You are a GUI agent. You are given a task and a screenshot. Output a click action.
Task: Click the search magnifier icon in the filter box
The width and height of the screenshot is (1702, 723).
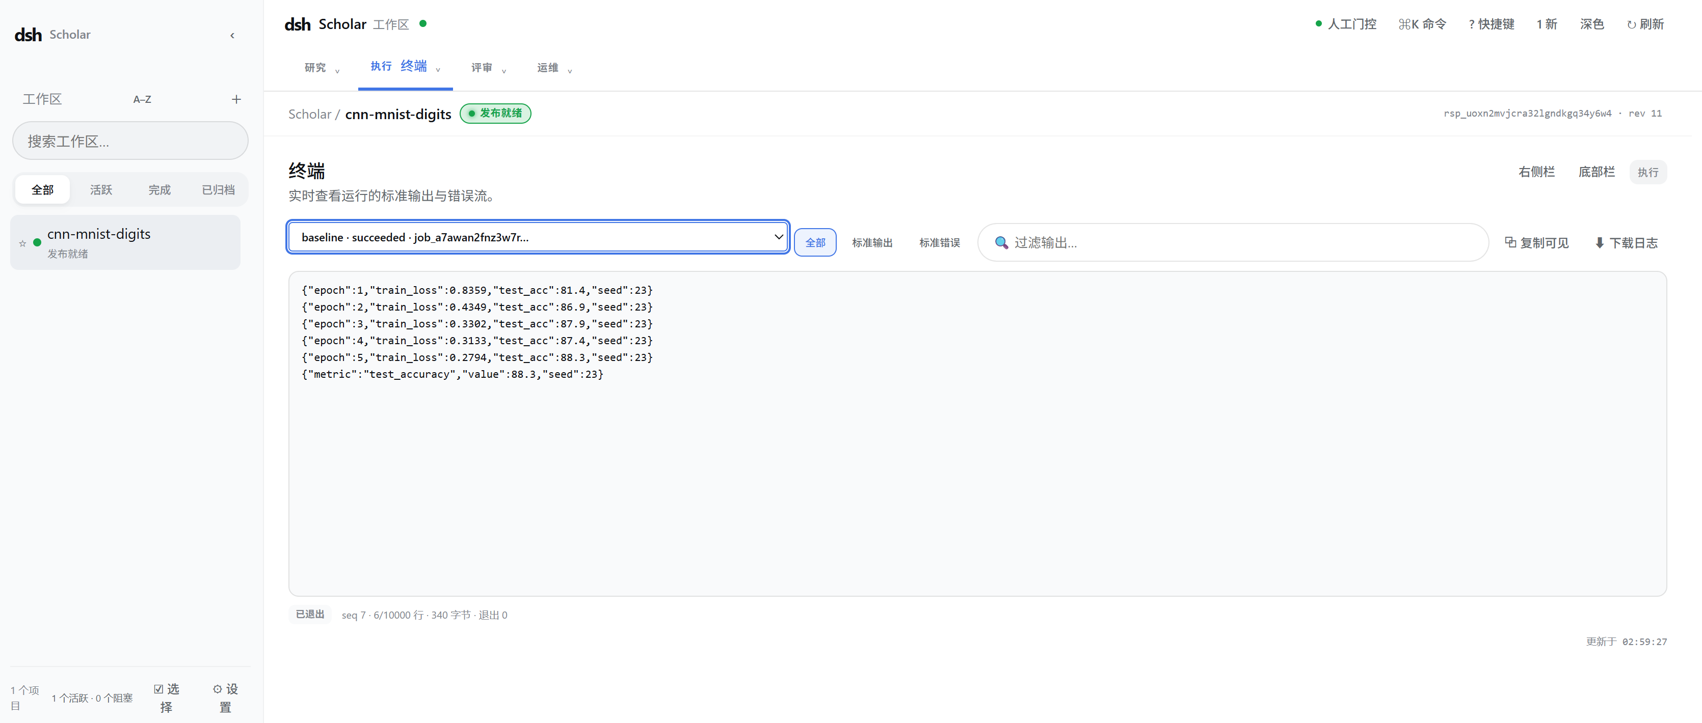pos(1001,242)
